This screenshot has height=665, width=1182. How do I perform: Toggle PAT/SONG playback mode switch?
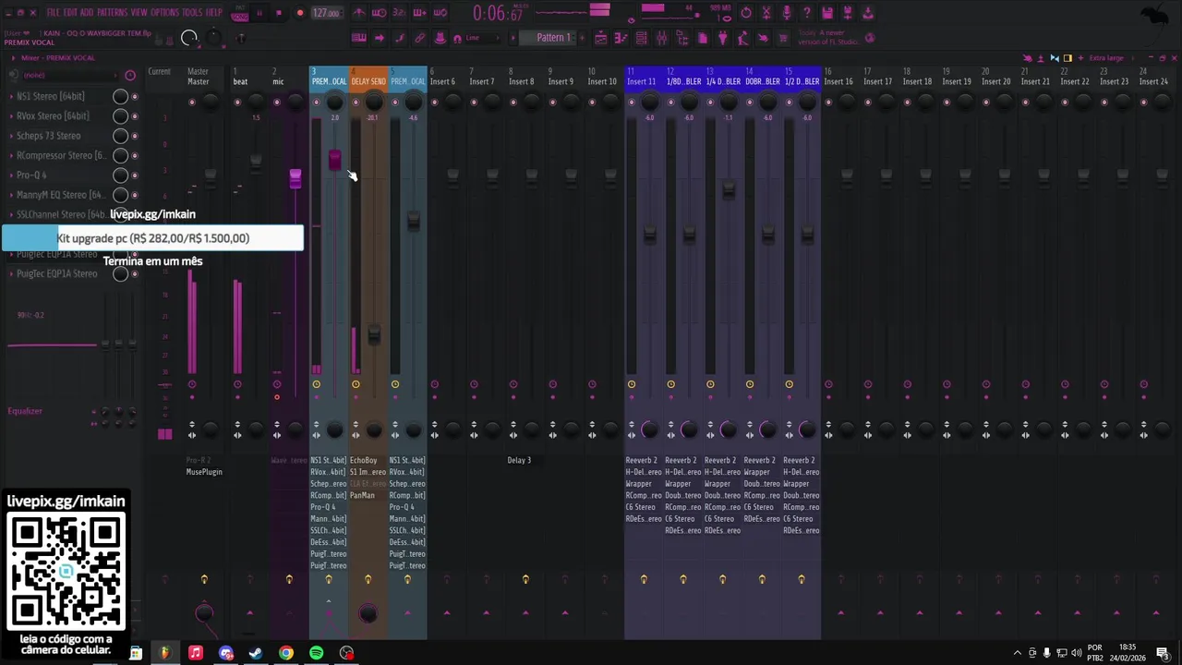pyautogui.click(x=239, y=13)
